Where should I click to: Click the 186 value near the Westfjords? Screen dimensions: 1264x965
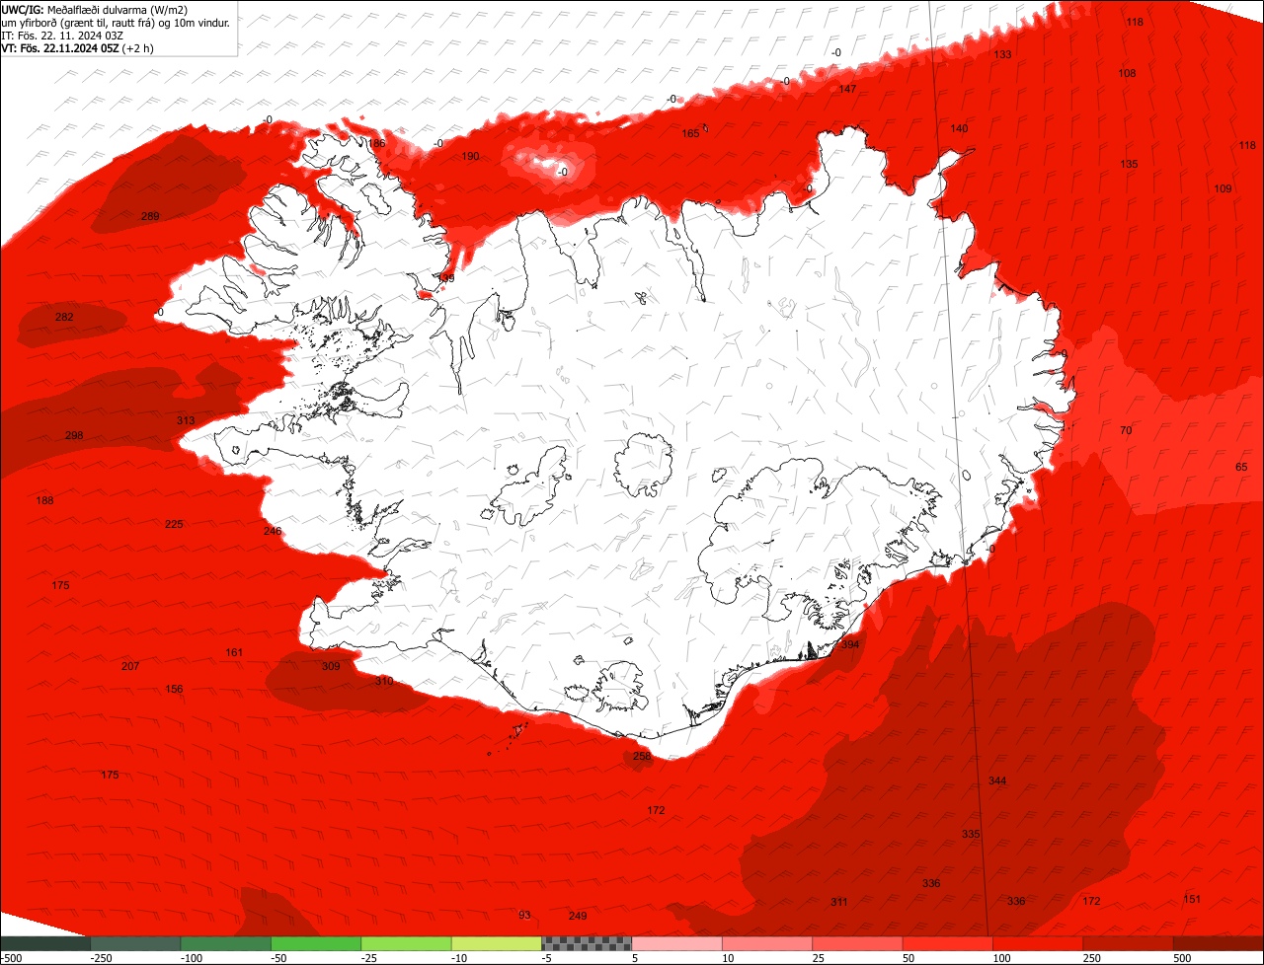tap(376, 143)
